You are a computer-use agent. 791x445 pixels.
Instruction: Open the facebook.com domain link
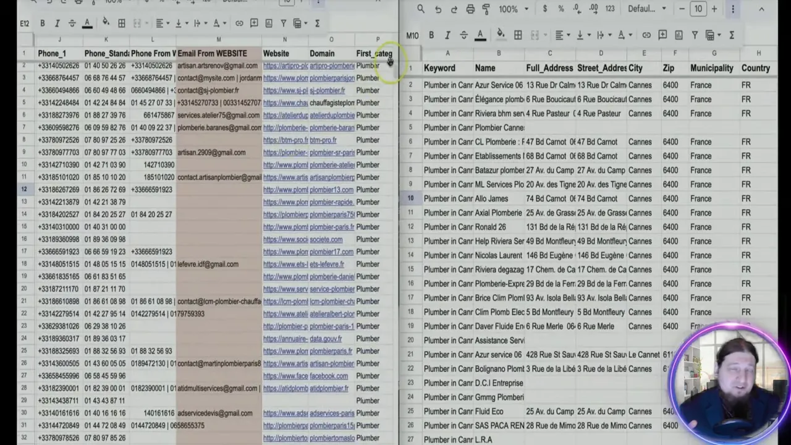(328, 376)
